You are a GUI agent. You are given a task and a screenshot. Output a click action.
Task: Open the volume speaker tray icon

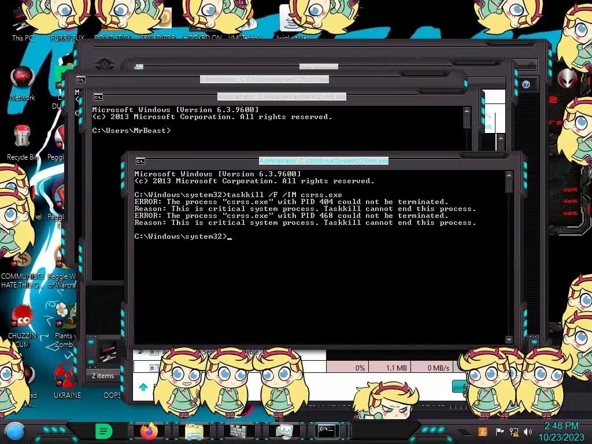coord(527,431)
